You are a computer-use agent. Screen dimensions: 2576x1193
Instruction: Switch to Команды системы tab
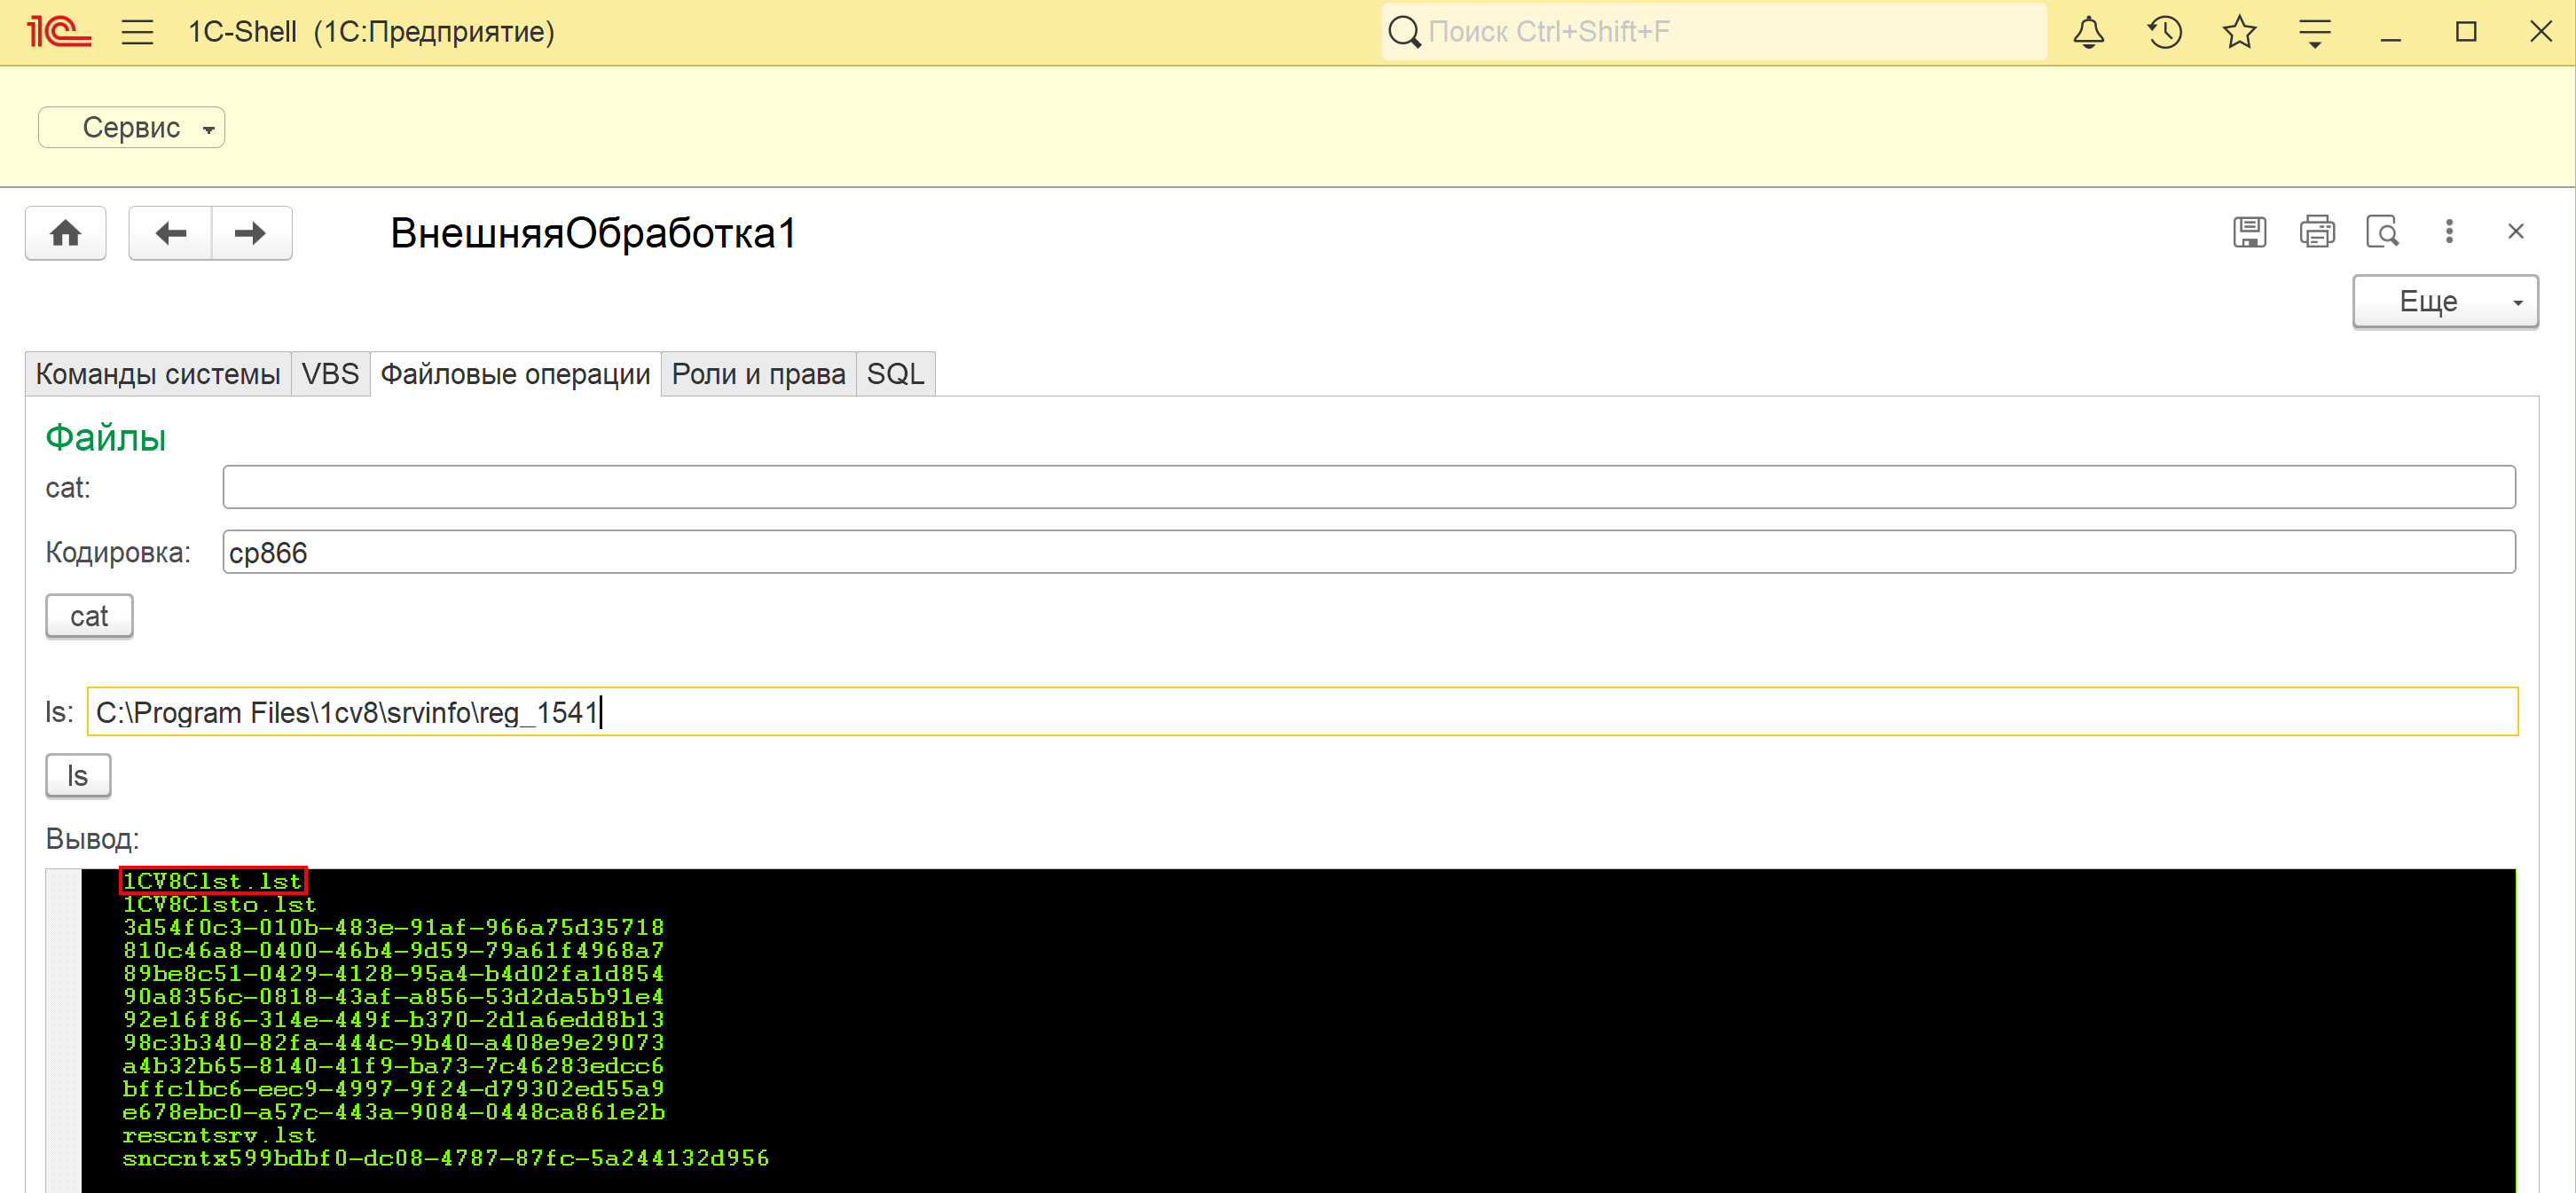(x=158, y=374)
